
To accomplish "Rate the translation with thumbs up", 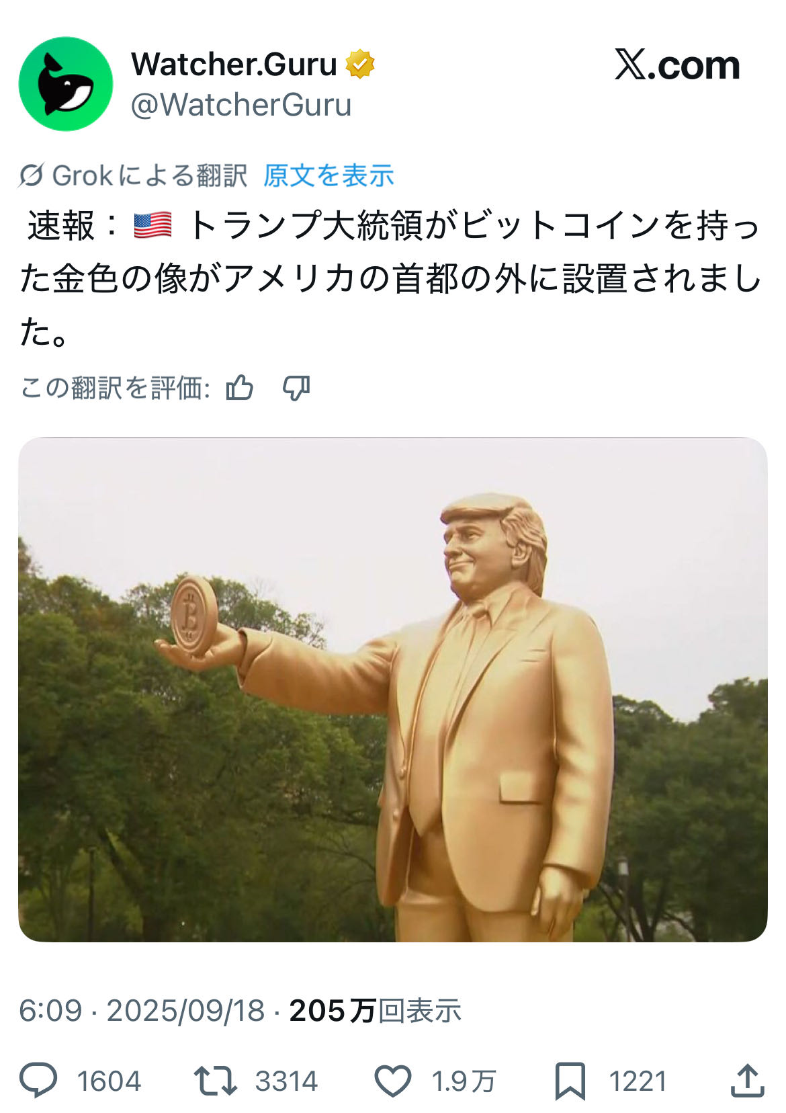I will click(x=240, y=388).
